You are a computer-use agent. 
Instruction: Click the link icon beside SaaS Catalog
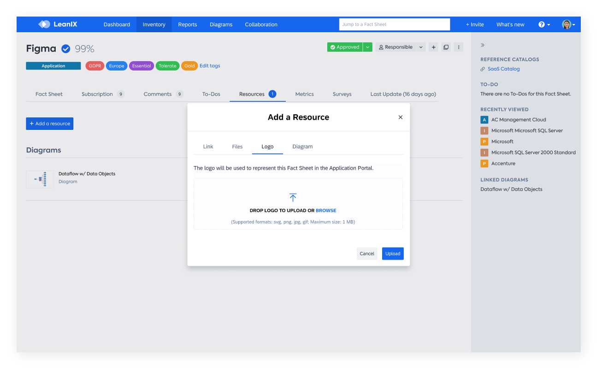483,69
